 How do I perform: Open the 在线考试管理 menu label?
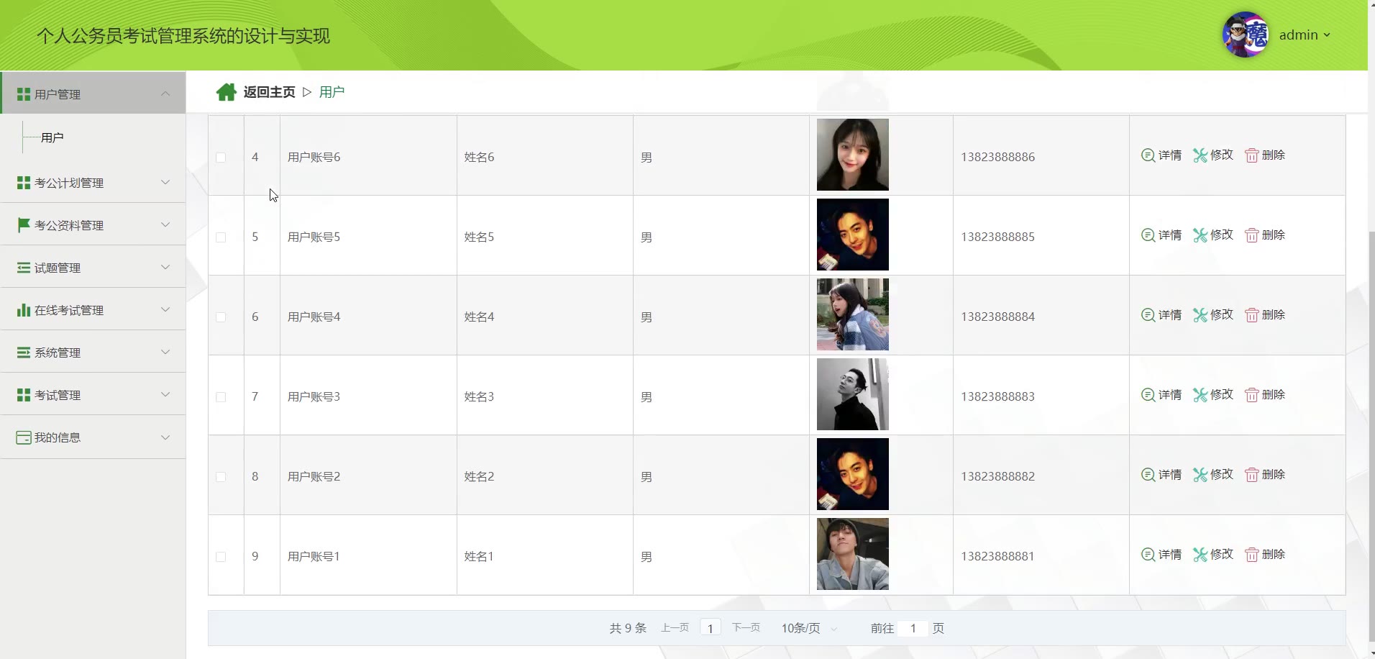[69, 310]
